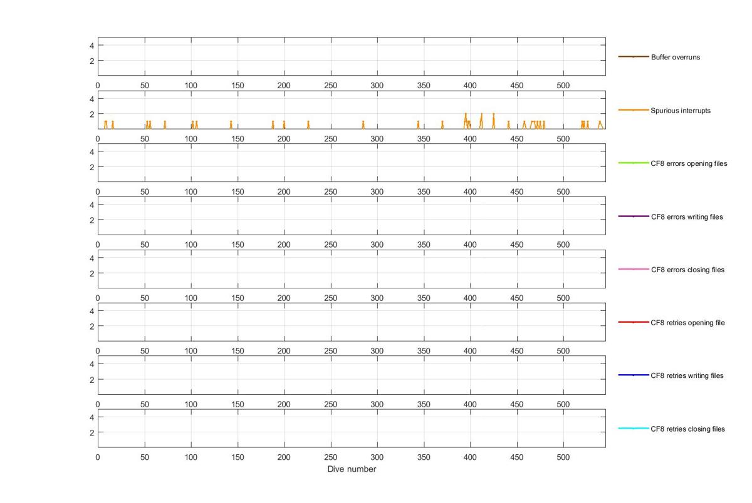The height and width of the screenshot is (503, 752).
Task: Select the CF8 retries writing files legend label
Action: 687,375
